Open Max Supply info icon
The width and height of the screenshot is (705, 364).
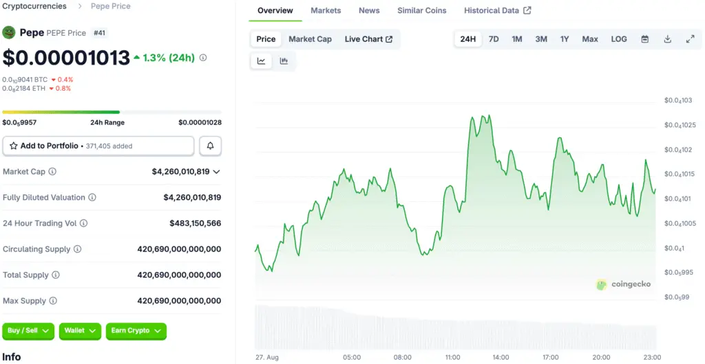tap(53, 301)
